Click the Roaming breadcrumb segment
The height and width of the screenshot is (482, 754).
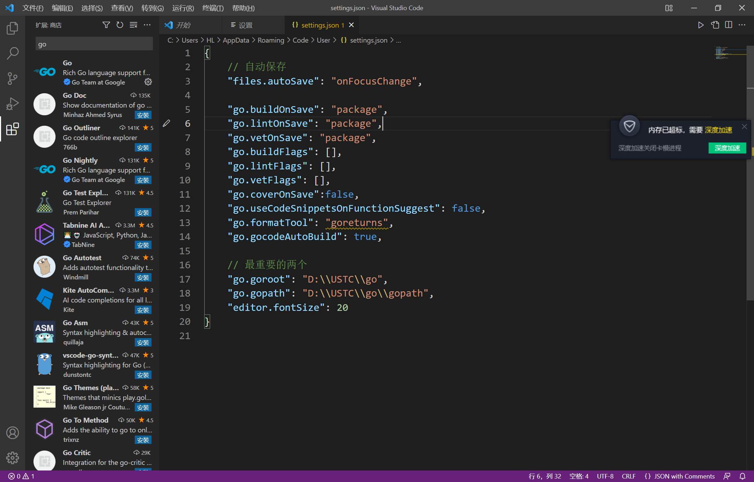pyautogui.click(x=271, y=40)
